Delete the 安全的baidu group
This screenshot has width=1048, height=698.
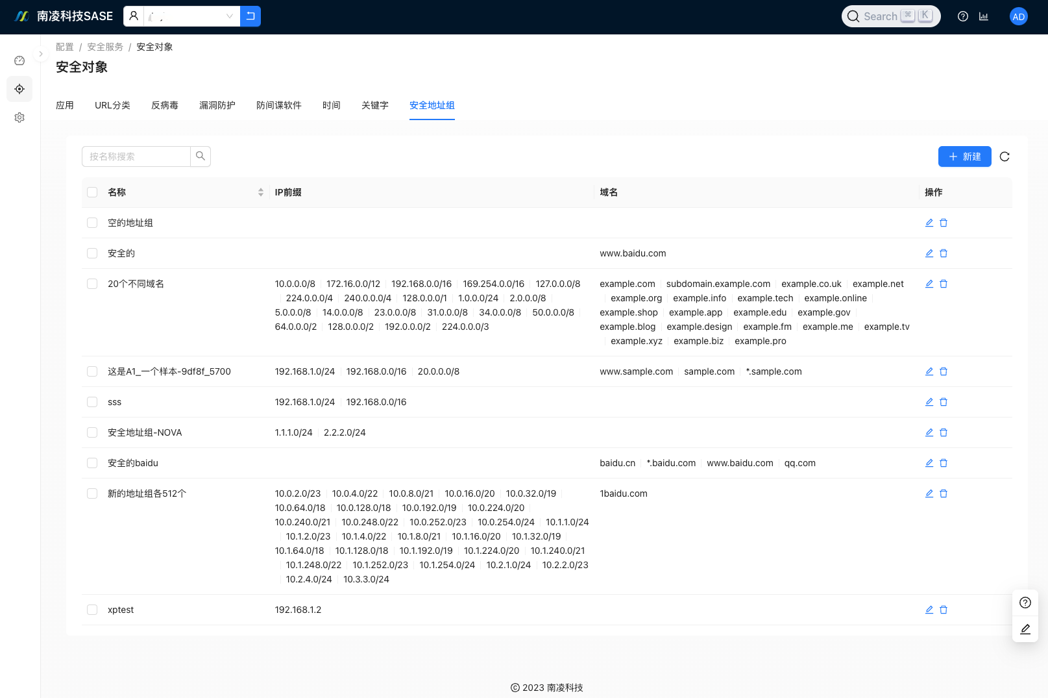point(944,463)
